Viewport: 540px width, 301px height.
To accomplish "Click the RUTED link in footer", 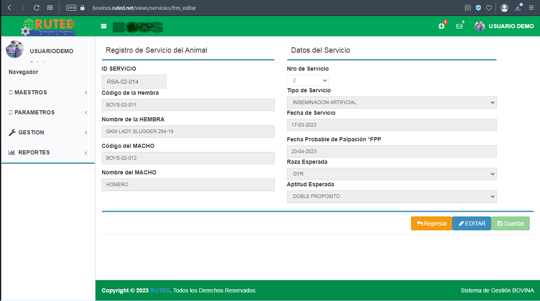I will click(160, 291).
